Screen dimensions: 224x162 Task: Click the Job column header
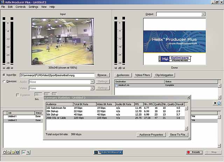coord(21,113)
